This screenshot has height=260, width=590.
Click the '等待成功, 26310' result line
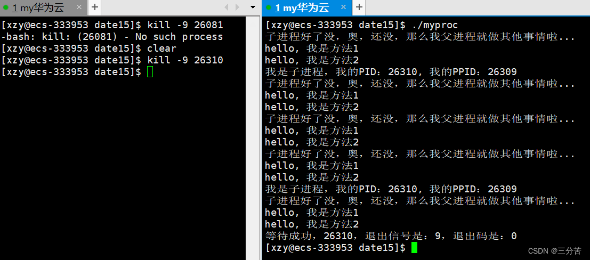click(391, 237)
